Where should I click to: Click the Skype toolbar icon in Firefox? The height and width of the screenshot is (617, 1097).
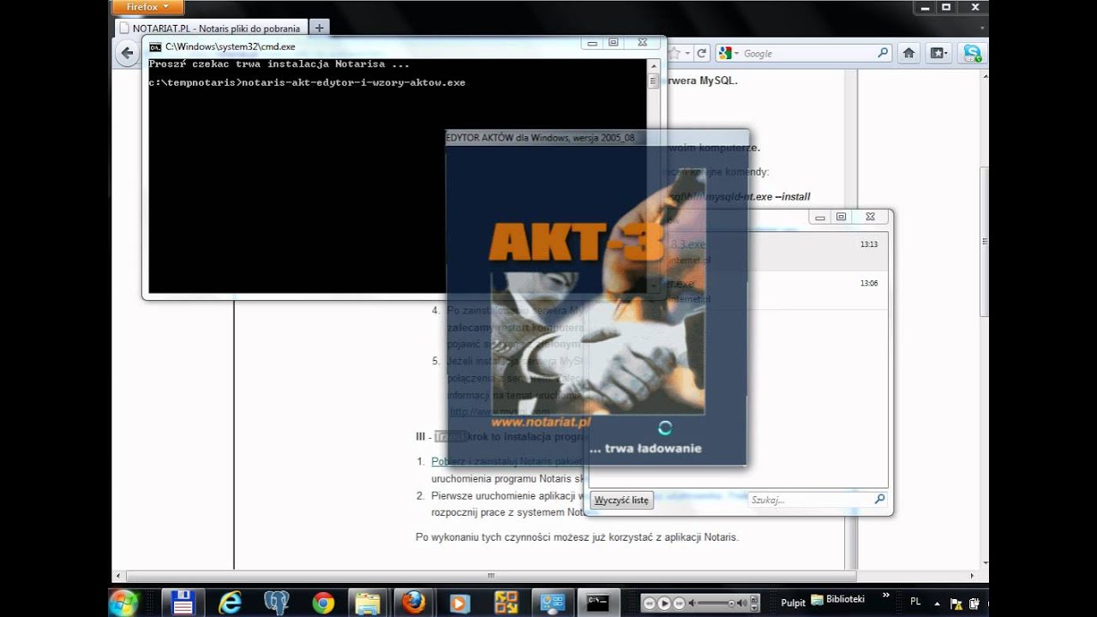972,53
